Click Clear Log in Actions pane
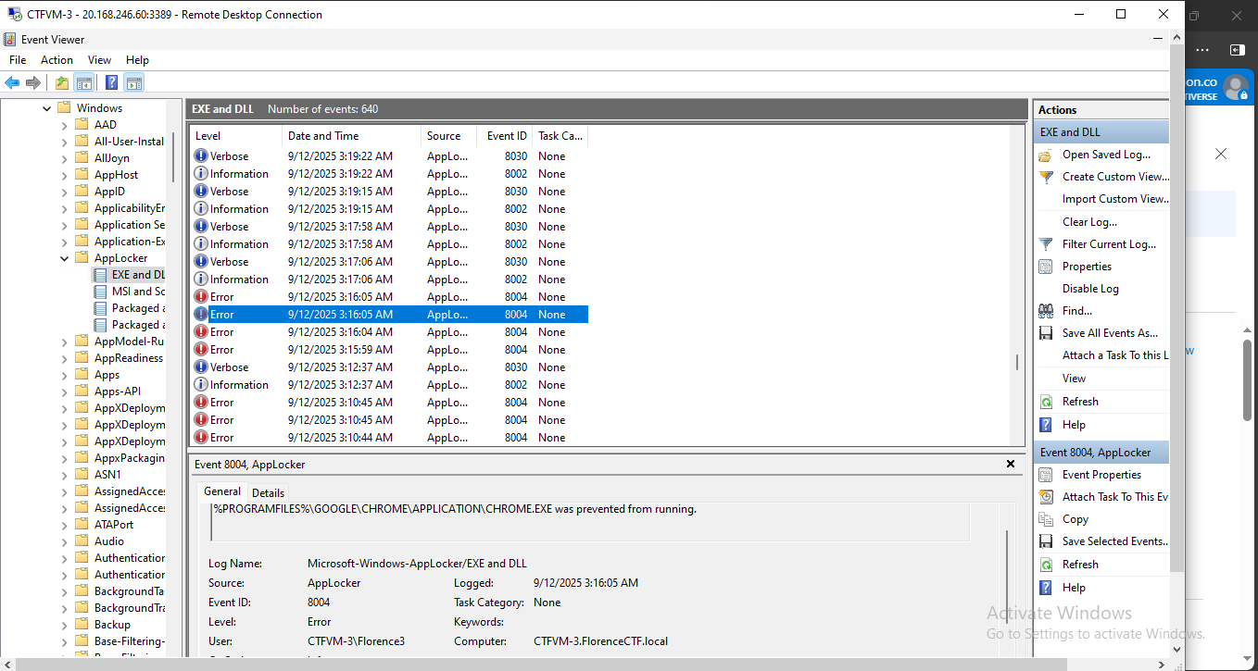 (x=1089, y=222)
